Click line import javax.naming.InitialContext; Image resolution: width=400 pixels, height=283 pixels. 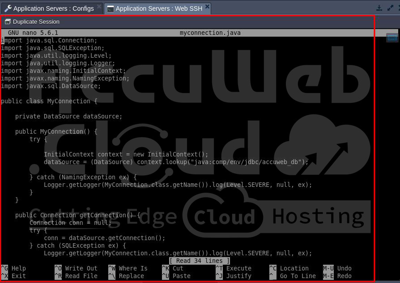tap(63, 71)
